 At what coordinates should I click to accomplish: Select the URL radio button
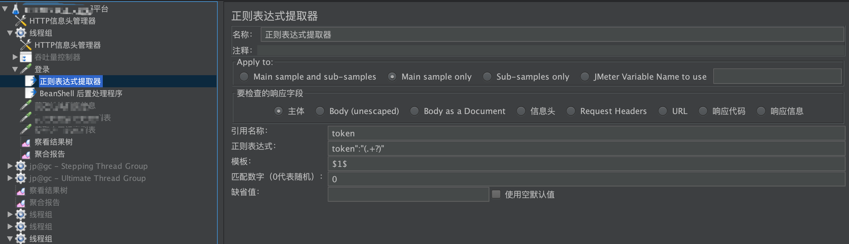663,111
